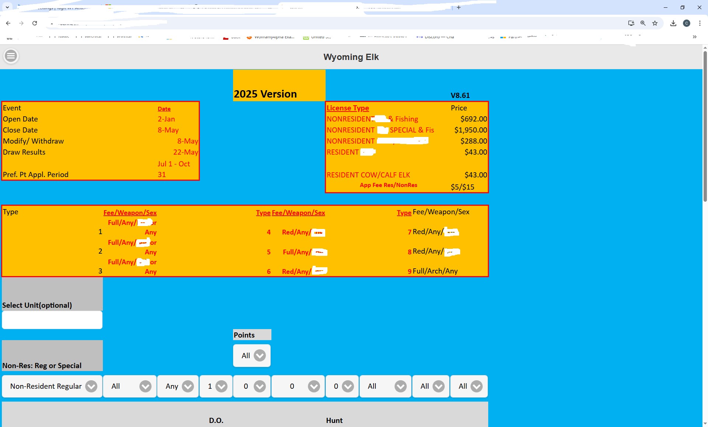
Task: Open the tab search chevron at the top left
Action: (x=7, y=7)
